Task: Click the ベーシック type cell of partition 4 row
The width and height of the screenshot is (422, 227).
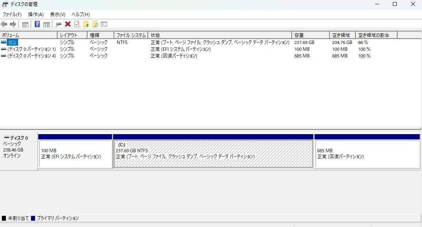Action: point(99,56)
